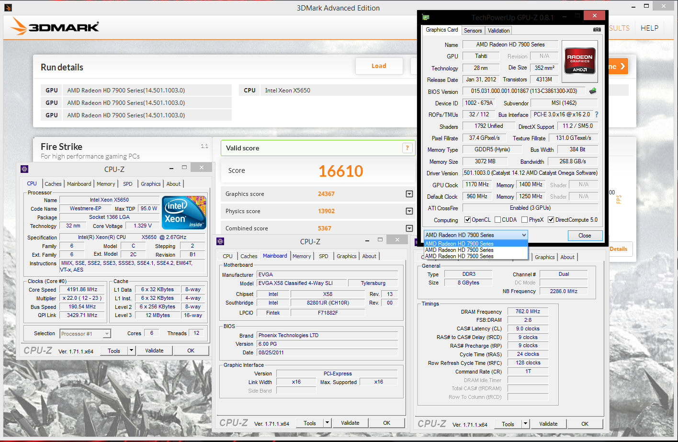Screen dimensions: 678x442
Task: Click the ATI CrossFire Enabled (3 GPUs) field
Action: pos(530,208)
